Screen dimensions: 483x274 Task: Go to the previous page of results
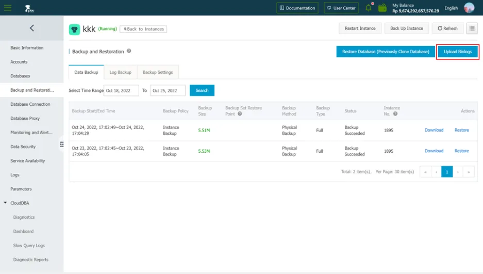tap(436, 172)
